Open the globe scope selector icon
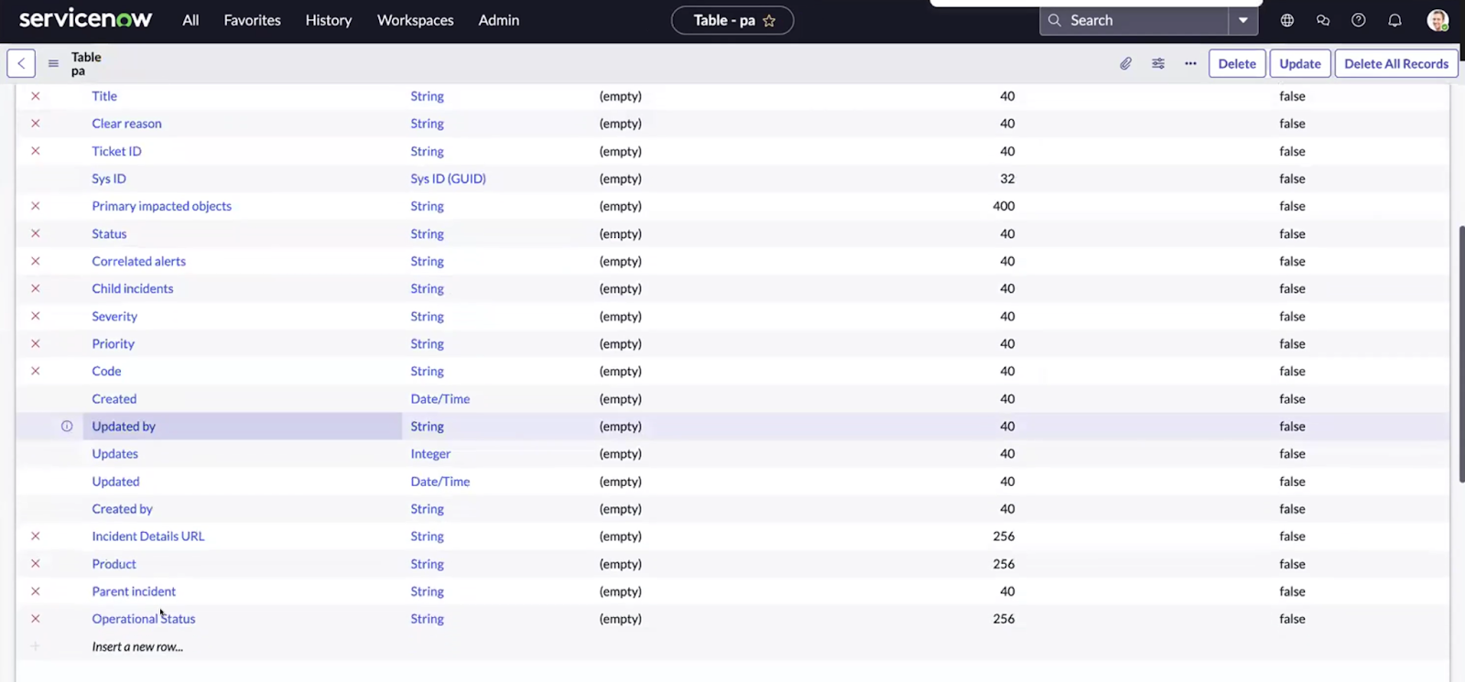 (1286, 20)
